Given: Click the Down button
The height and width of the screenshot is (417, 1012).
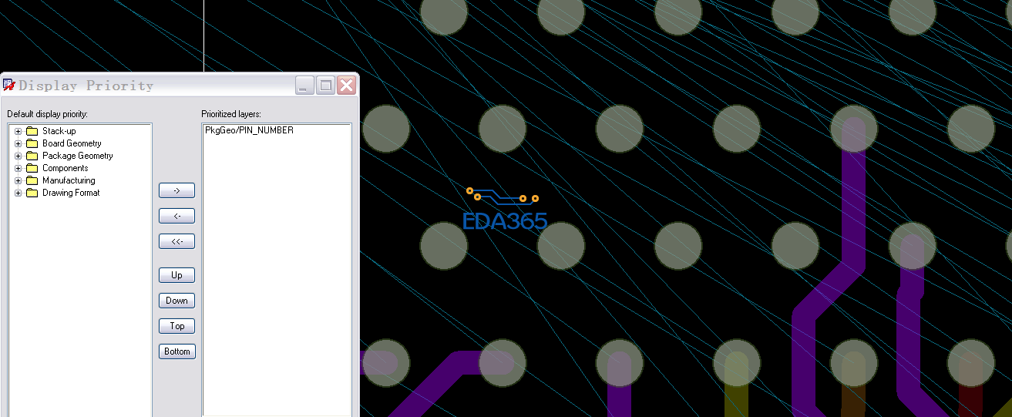Looking at the screenshot, I should [x=177, y=301].
